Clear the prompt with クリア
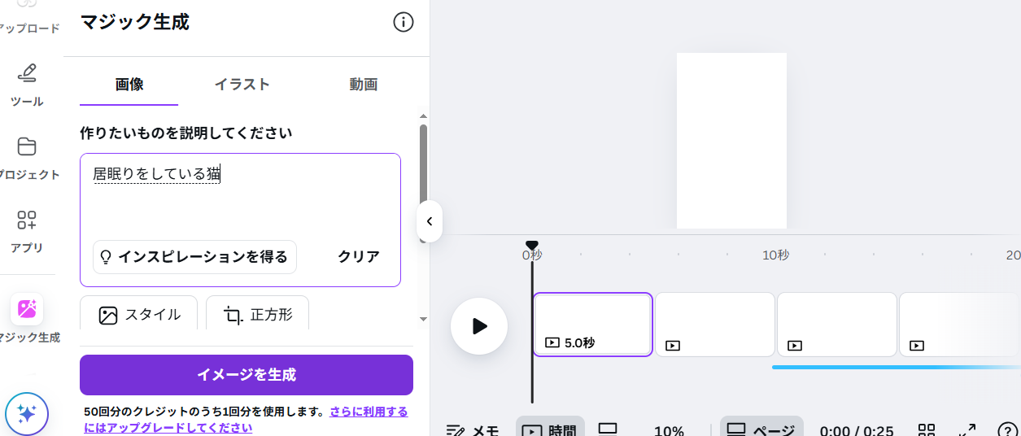 (359, 257)
